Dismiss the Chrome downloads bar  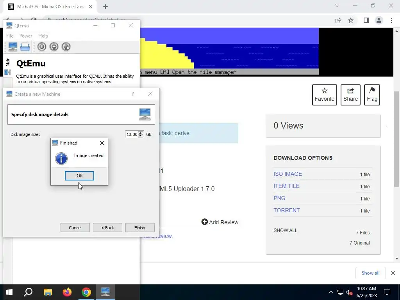click(393, 273)
